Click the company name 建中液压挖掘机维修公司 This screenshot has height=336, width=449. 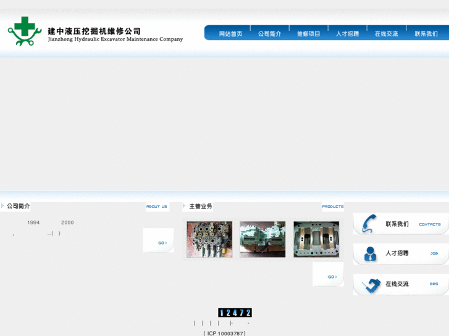(x=94, y=31)
